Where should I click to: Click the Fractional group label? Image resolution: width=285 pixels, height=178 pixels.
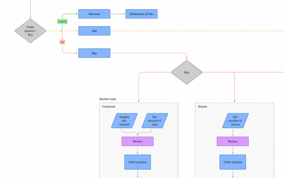click(x=109, y=107)
